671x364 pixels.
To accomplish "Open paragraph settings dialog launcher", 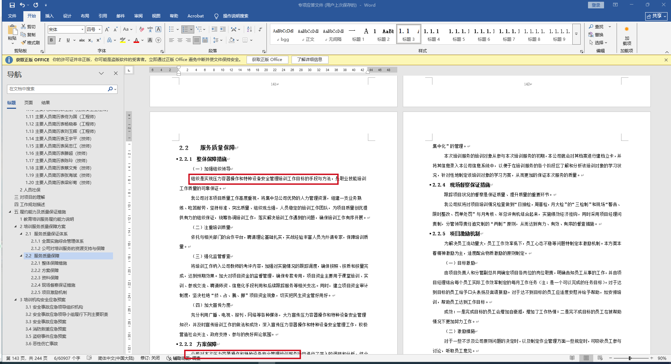I will click(x=264, y=51).
